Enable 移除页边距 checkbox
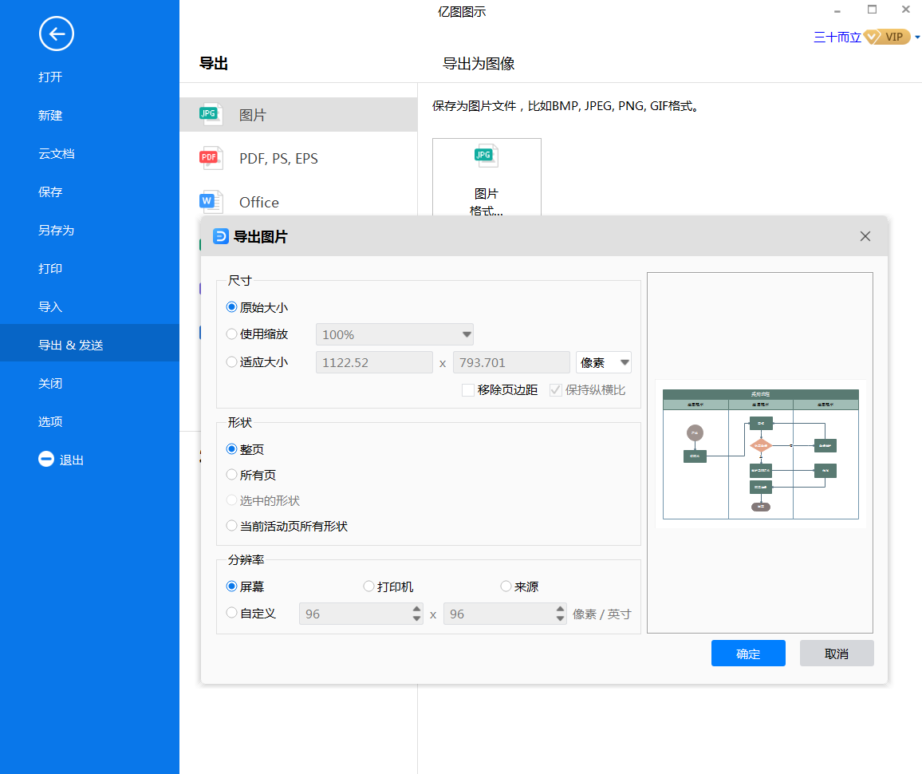922x774 pixels. (x=468, y=390)
